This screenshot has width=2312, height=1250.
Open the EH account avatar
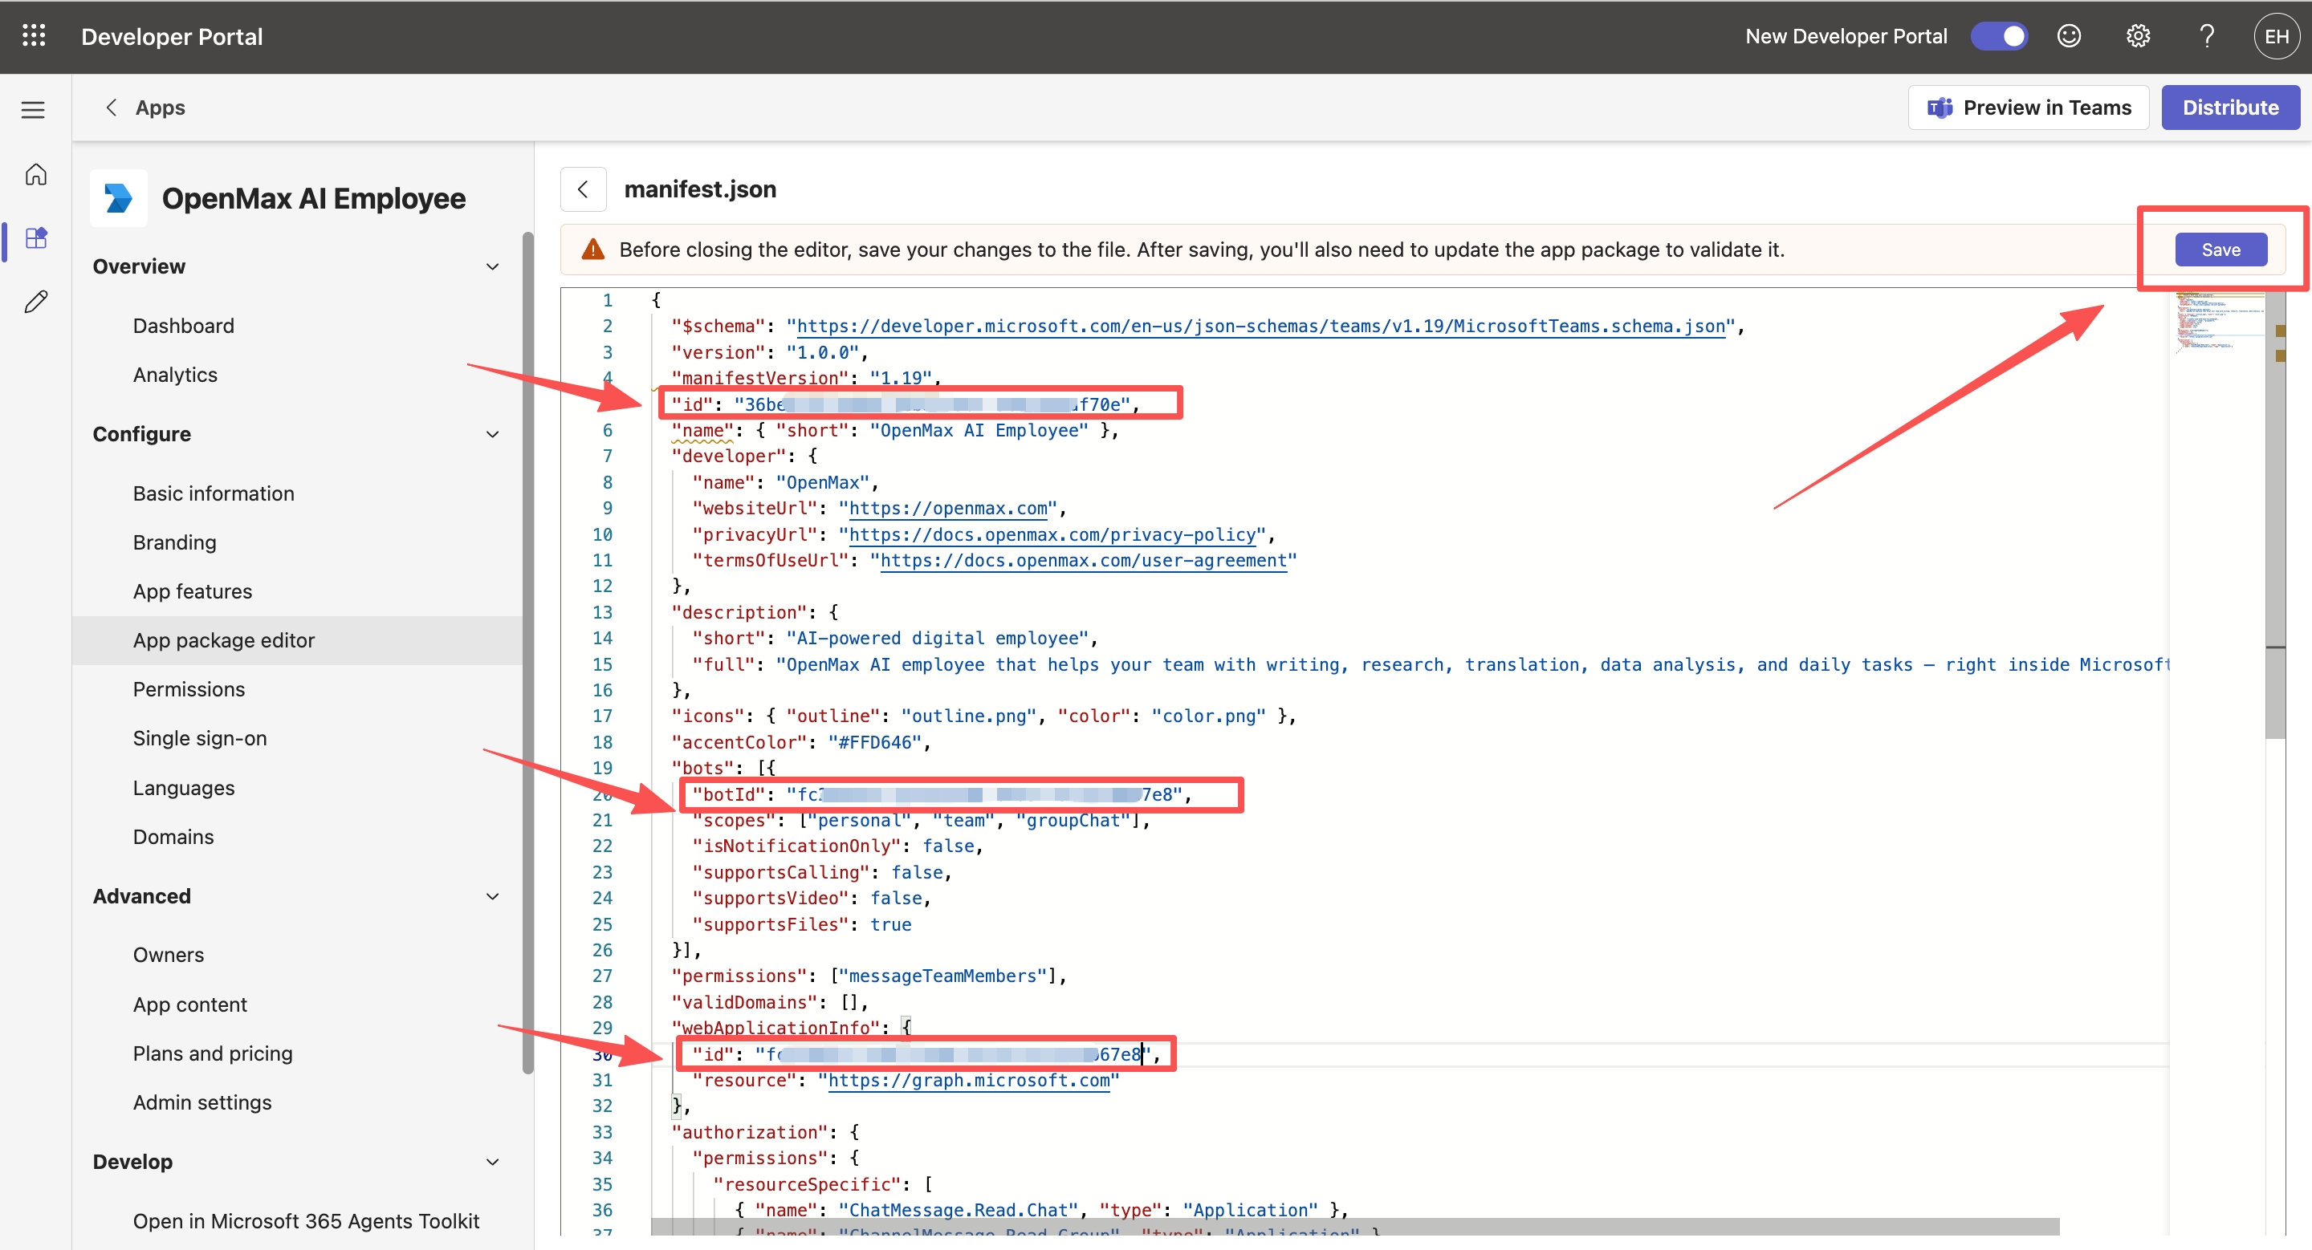[x=2276, y=36]
